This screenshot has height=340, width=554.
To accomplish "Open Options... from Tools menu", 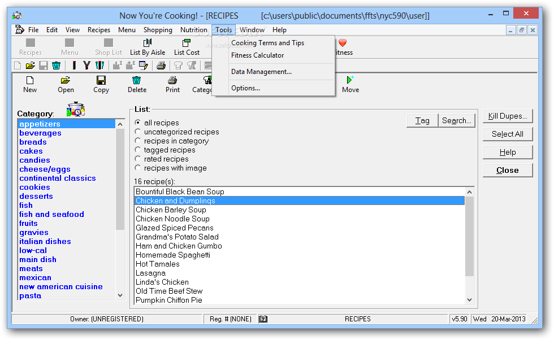I will pyautogui.click(x=245, y=88).
